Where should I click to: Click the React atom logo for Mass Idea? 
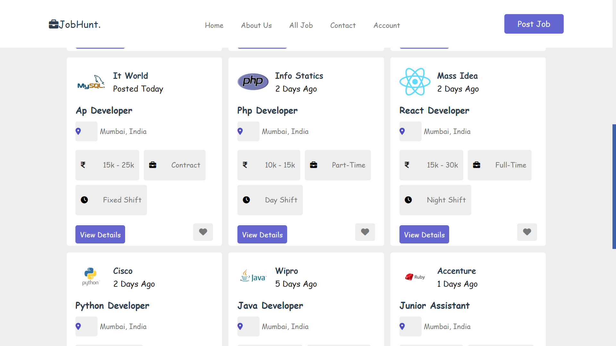click(415, 82)
